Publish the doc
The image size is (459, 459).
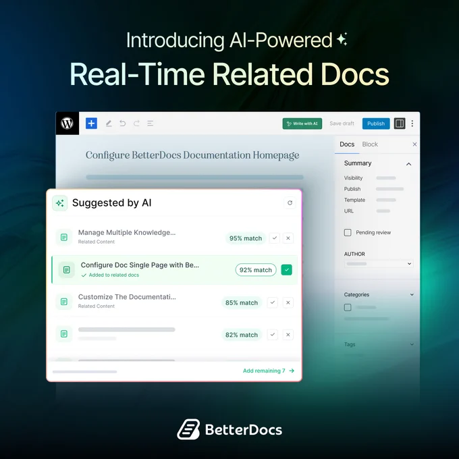tap(376, 124)
